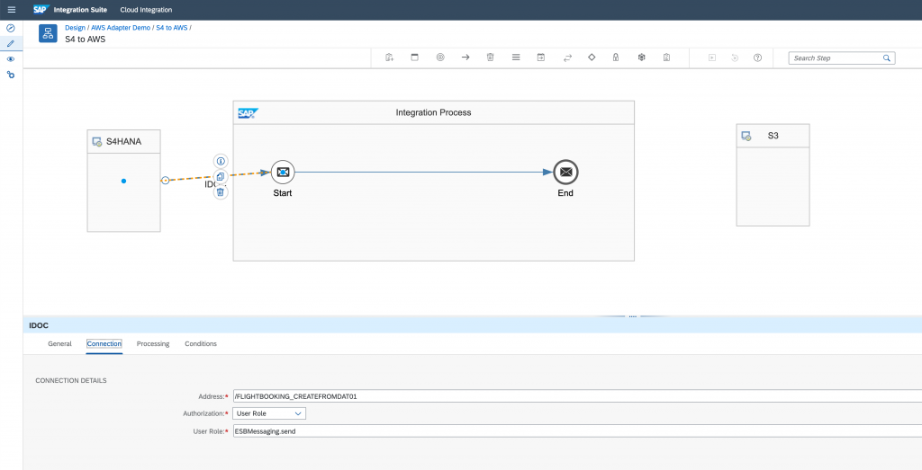
Task: Click the Simulation run toolbar button
Action: (712, 58)
